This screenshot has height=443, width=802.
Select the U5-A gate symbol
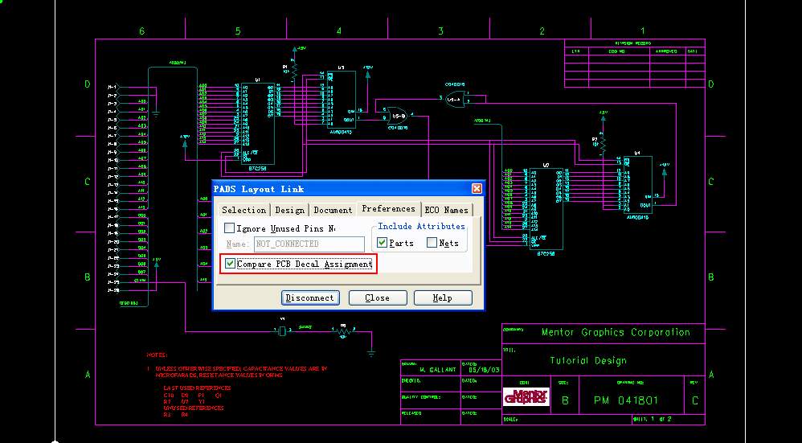coord(455,99)
